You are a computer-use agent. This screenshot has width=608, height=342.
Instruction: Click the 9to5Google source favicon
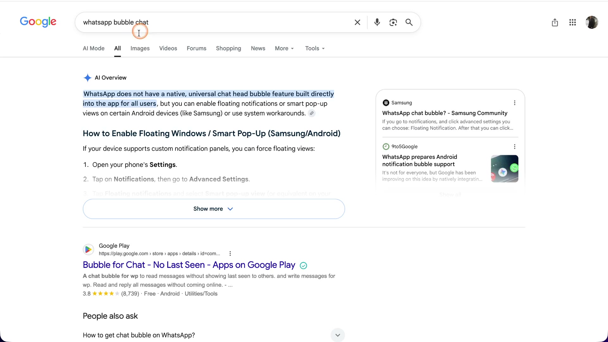[x=386, y=147]
